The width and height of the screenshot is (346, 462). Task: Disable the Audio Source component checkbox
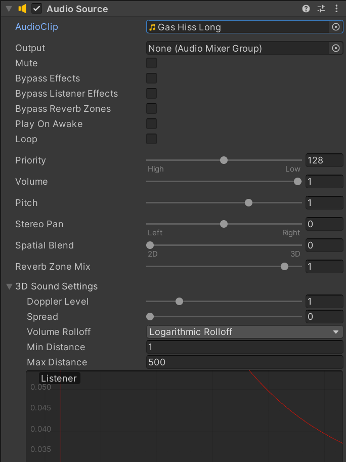(x=36, y=9)
